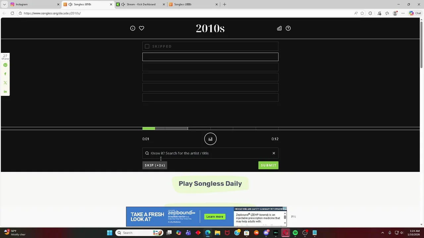
Task: Open the browser Extensions puzzle icon
Action: (370, 13)
